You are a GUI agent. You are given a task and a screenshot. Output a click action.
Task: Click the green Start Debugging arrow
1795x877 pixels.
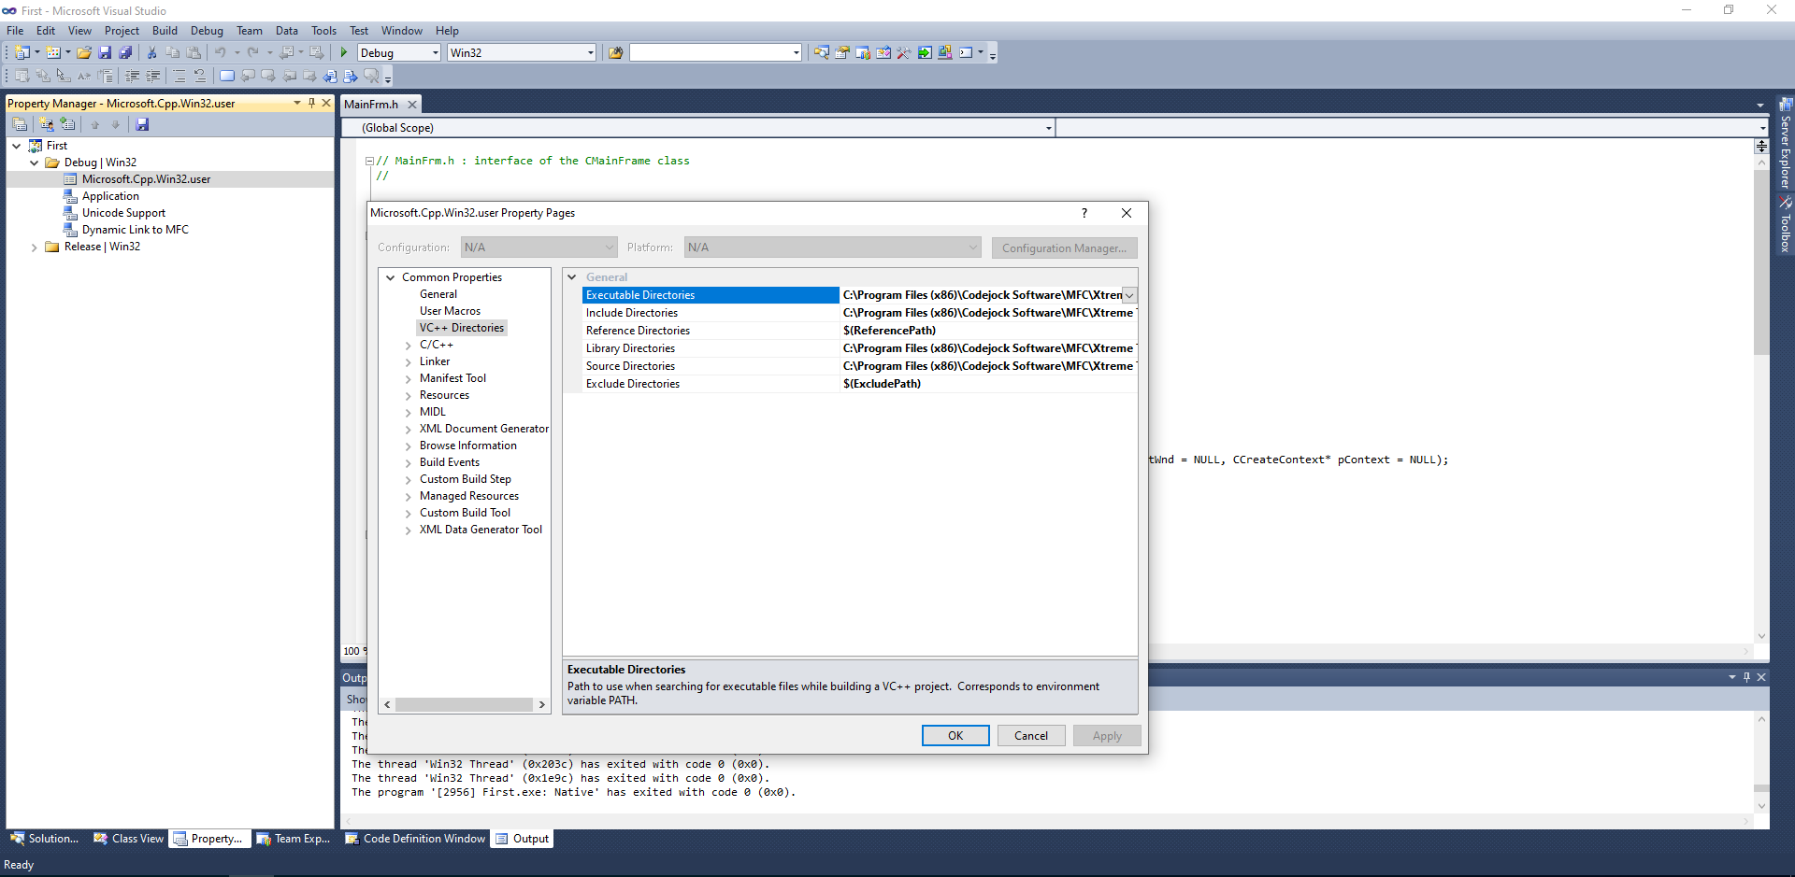[x=344, y=53]
